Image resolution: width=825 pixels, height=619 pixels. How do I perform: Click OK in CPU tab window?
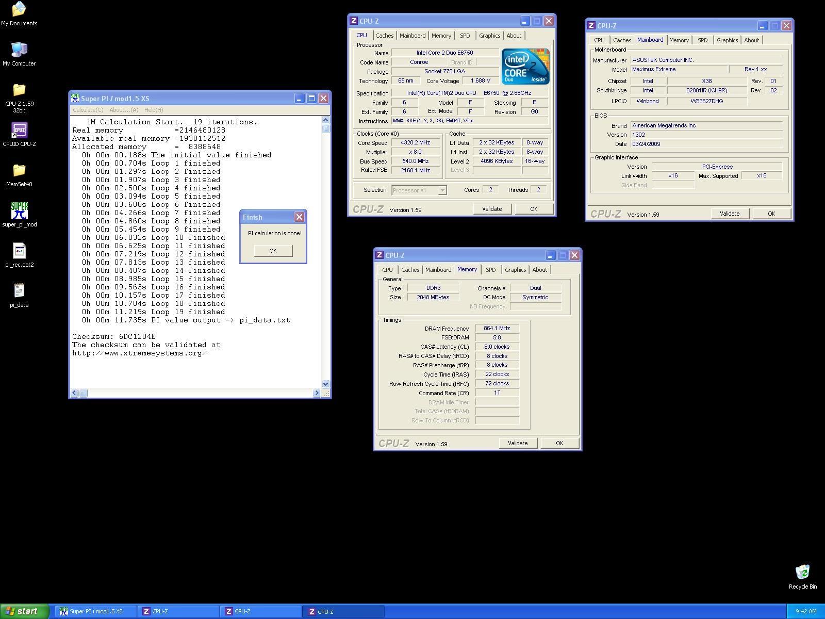(x=534, y=209)
